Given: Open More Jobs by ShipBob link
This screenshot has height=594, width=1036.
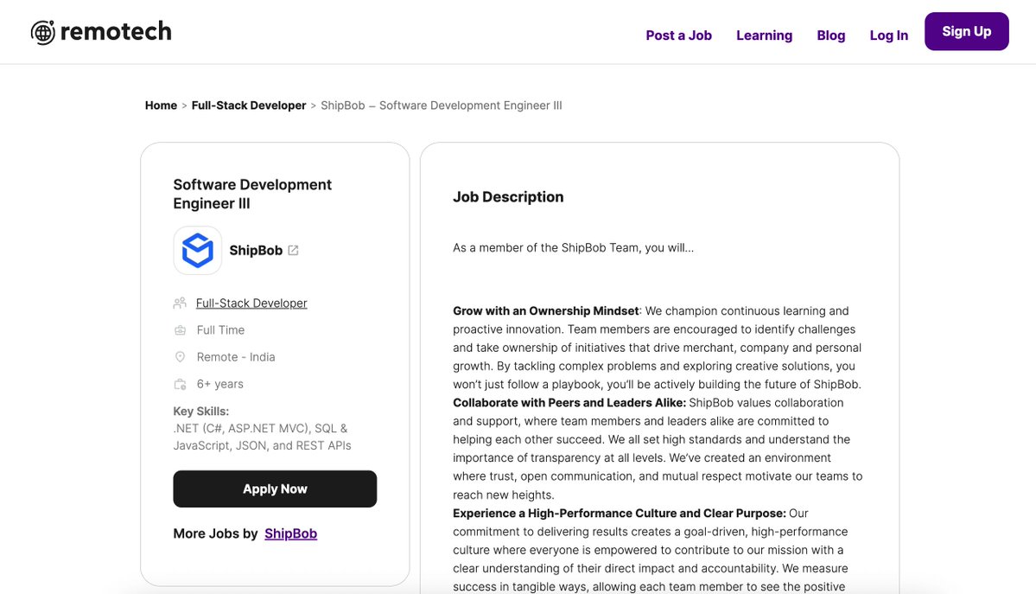Looking at the screenshot, I should 290,533.
